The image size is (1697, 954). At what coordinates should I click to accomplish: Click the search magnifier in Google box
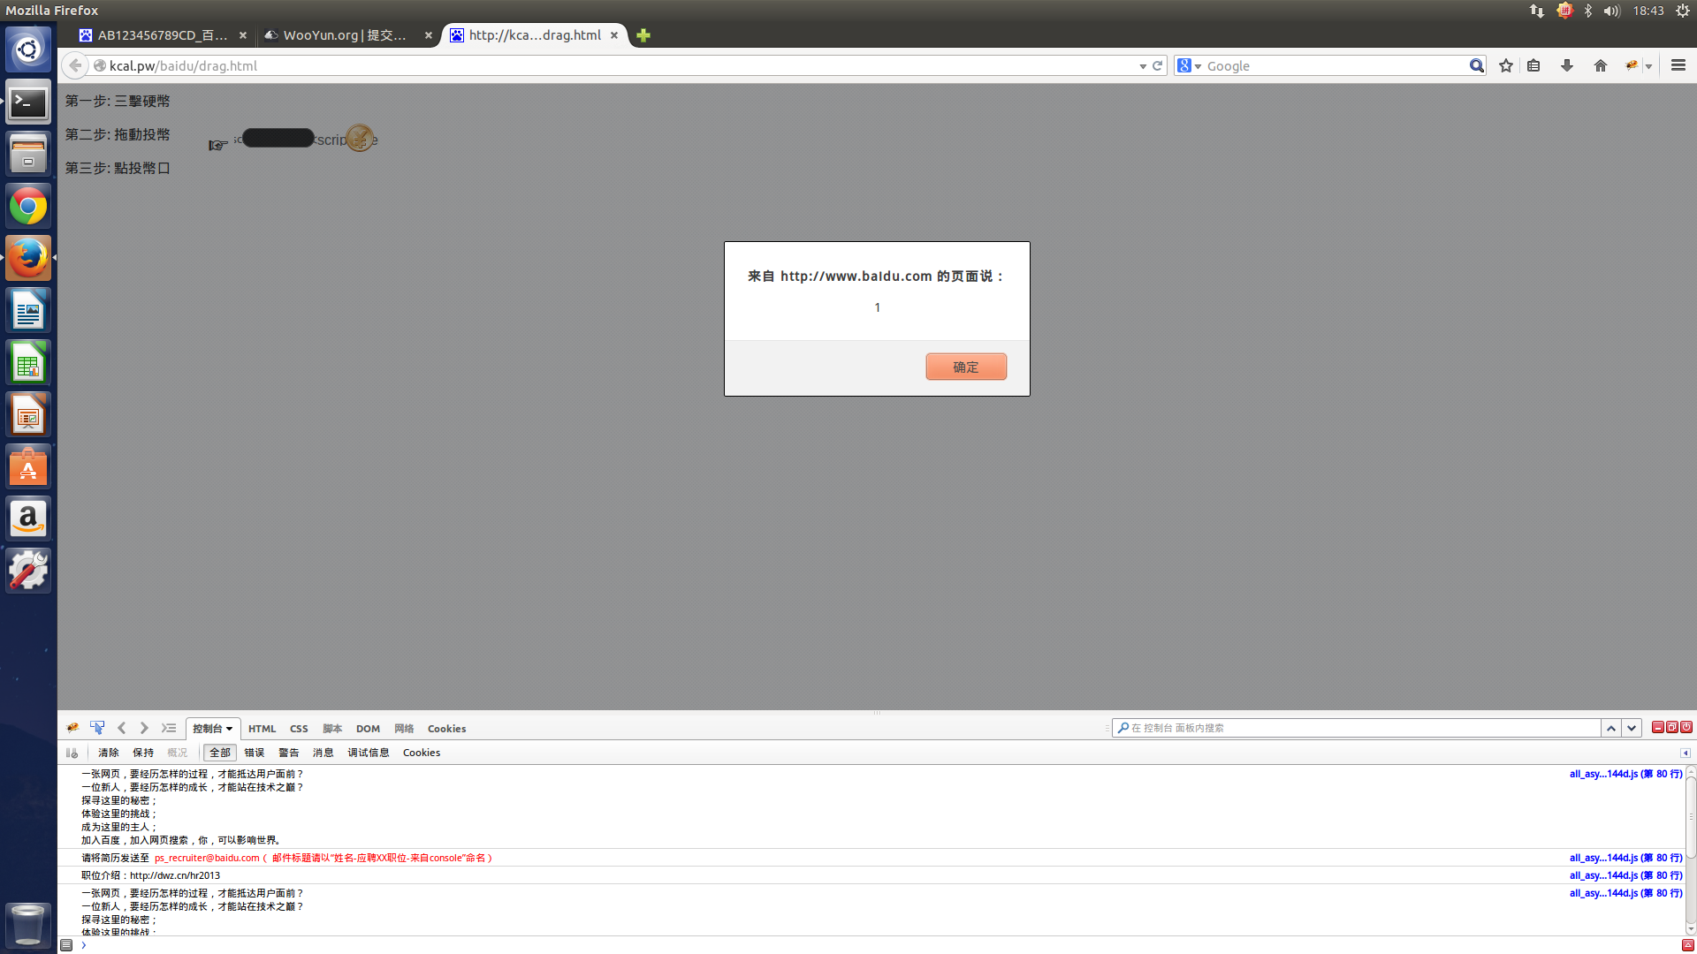(1476, 65)
